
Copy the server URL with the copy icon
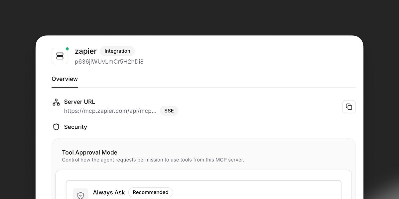tap(349, 107)
